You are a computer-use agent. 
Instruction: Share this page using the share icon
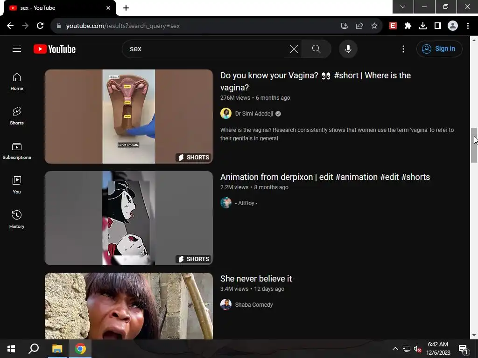click(359, 26)
